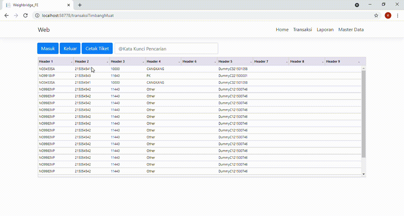
Task: Open the Header 3 column menu marker
Action: pyautogui.click(x=143, y=62)
